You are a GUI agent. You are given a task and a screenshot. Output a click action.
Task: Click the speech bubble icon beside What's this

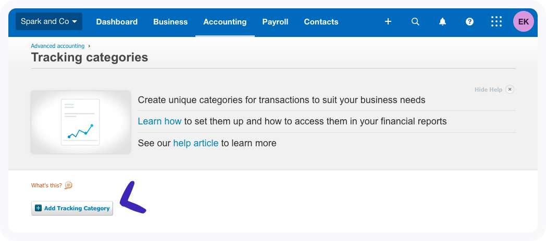click(x=68, y=185)
